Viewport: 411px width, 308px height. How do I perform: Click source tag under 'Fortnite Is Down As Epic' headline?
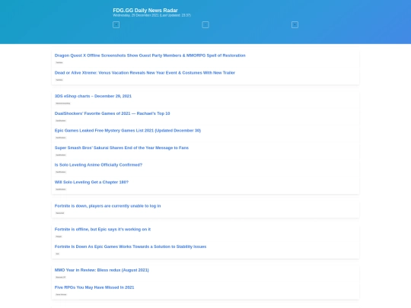click(x=57, y=254)
